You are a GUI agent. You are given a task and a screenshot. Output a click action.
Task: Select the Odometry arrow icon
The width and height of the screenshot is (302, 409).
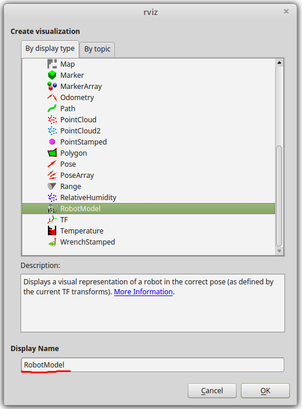pyautogui.click(x=52, y=97)
